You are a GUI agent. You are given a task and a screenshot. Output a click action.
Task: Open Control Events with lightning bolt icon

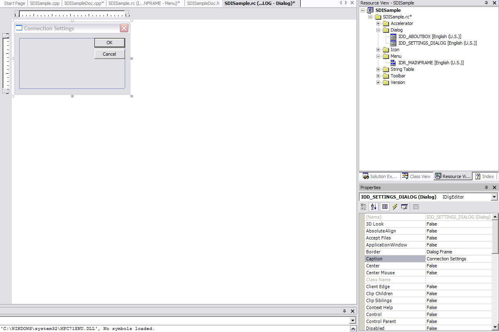pos(395,207)
